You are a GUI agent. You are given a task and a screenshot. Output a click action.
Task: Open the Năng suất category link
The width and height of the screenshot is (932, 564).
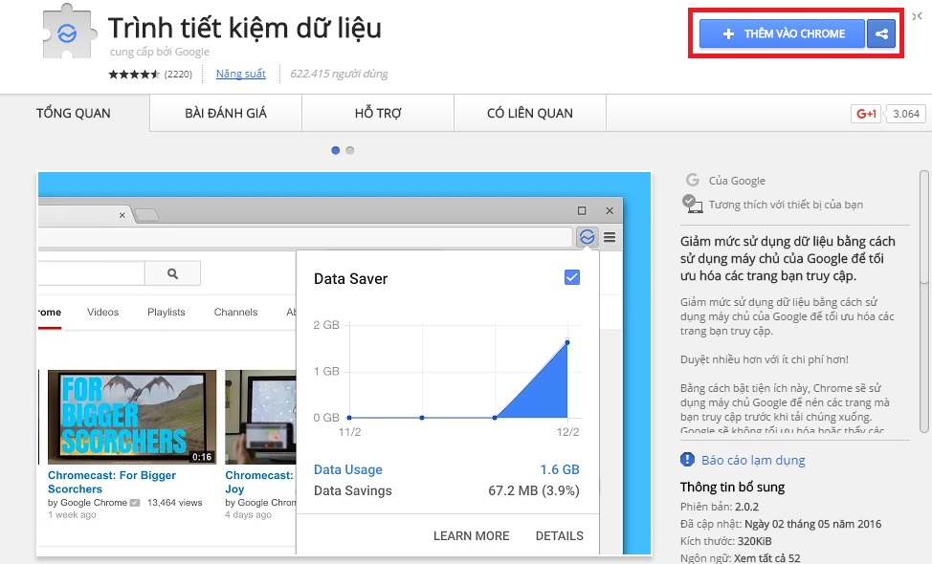click(x=241, y=74)
